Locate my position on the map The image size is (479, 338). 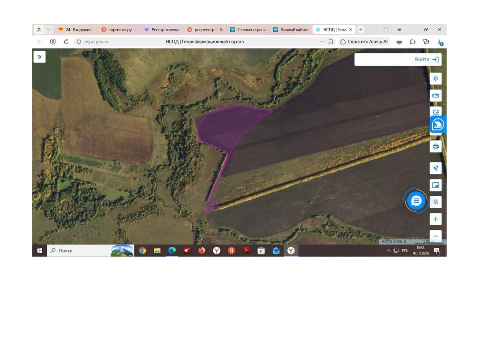point(435,168)
